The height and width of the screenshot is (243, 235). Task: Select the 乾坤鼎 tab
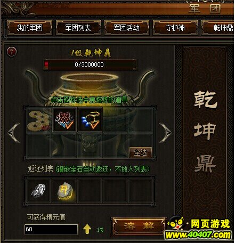pyautogui.click(x=218, y=28)
